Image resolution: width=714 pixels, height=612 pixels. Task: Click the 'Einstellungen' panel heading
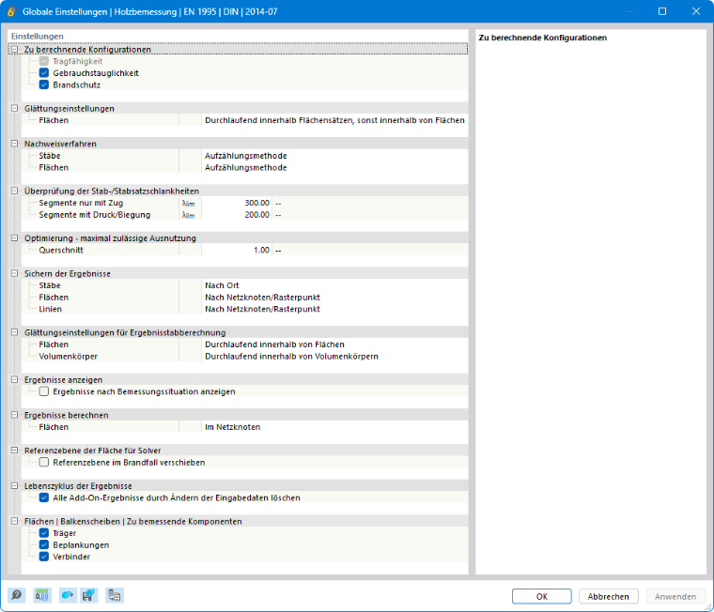[38, 36]
